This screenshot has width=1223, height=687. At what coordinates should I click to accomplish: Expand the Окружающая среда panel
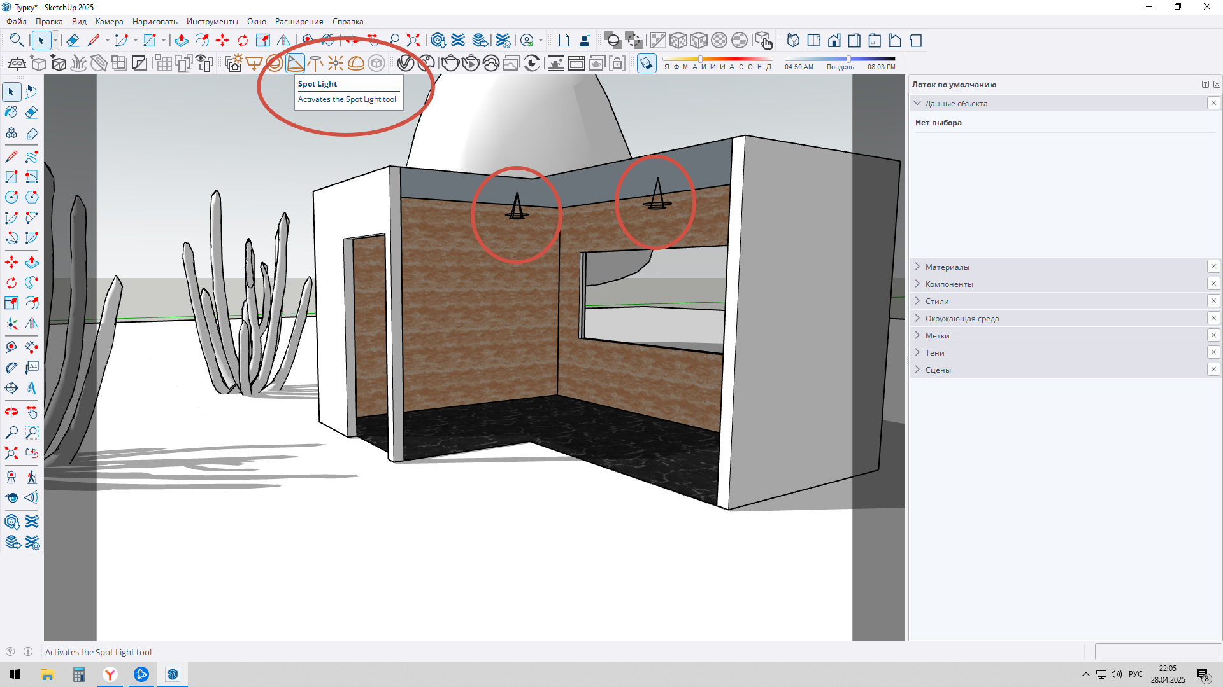(x=918, y=318)
